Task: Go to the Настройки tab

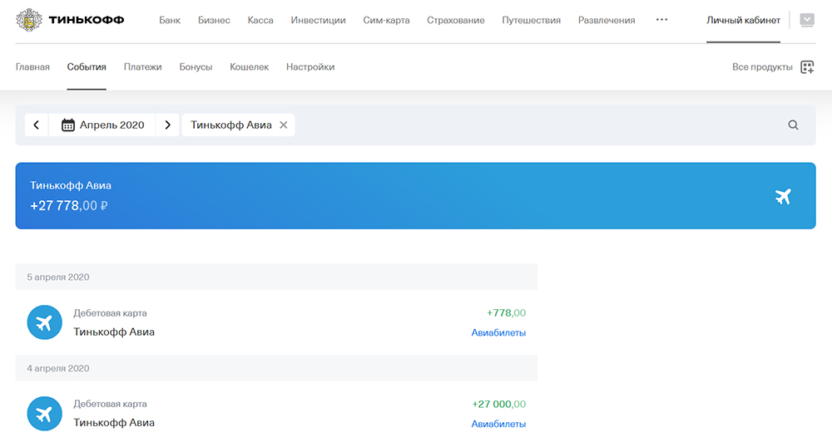Action: coord(310,66)
